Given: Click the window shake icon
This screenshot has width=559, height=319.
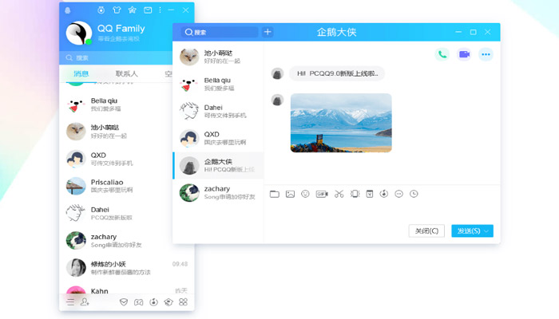Looking at the screenshot, I should pyautogui.click(x=355, y=194).
